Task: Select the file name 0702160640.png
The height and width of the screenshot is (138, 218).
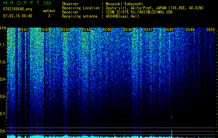Action: (18, 9)
